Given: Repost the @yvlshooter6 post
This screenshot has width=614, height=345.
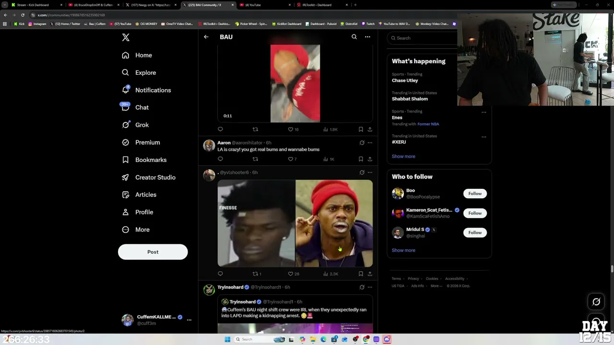Looking at the screenshot, I should tap(257, 274).
